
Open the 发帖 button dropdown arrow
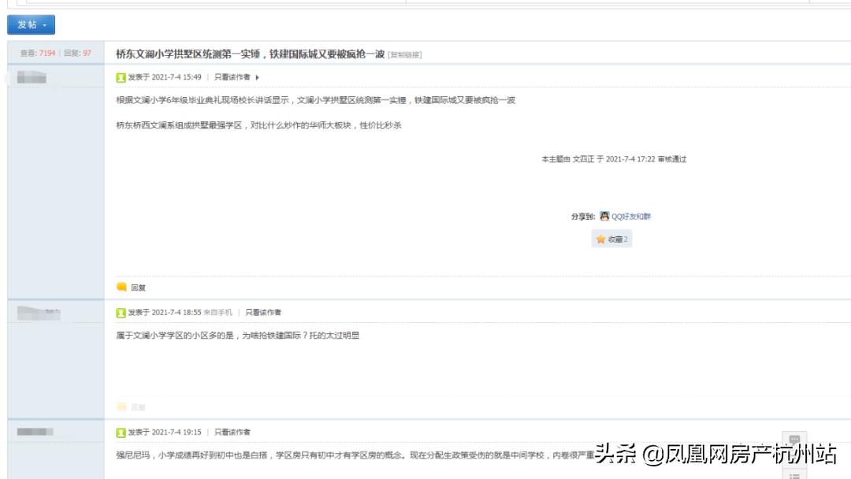pos(45,24)
